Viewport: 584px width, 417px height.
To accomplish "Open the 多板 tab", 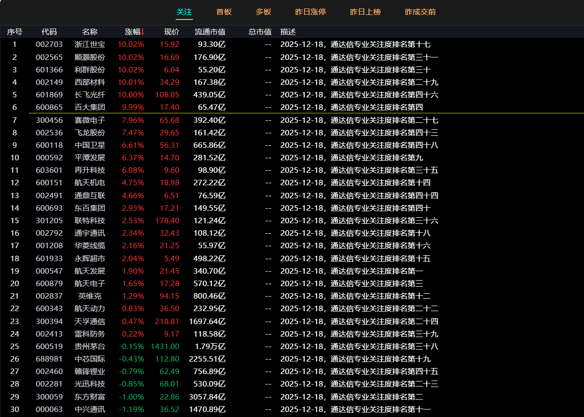I will 263,12.
